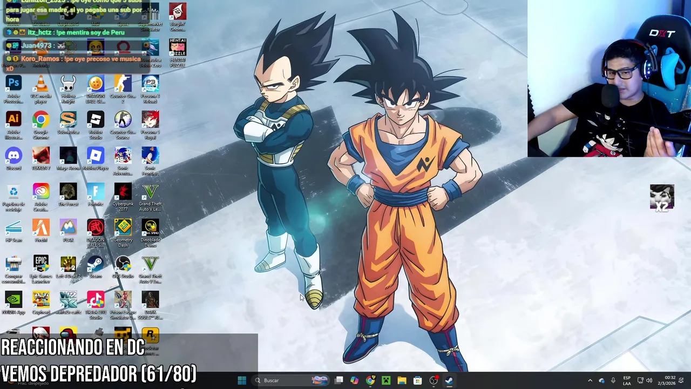Launch OBS Studio desktop icon

[x=123, y=267]
